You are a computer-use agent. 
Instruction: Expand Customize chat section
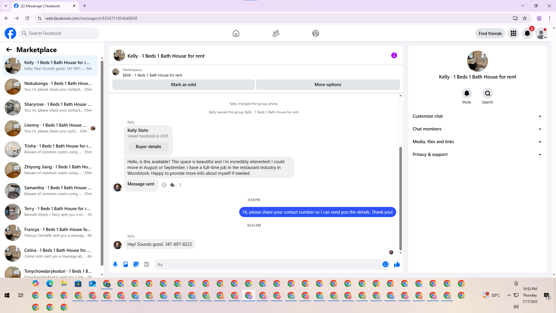click(477, 116)
